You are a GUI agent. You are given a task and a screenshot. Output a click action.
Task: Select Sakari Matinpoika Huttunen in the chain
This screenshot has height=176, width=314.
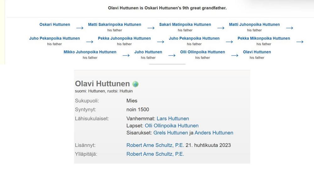[185, 24]
